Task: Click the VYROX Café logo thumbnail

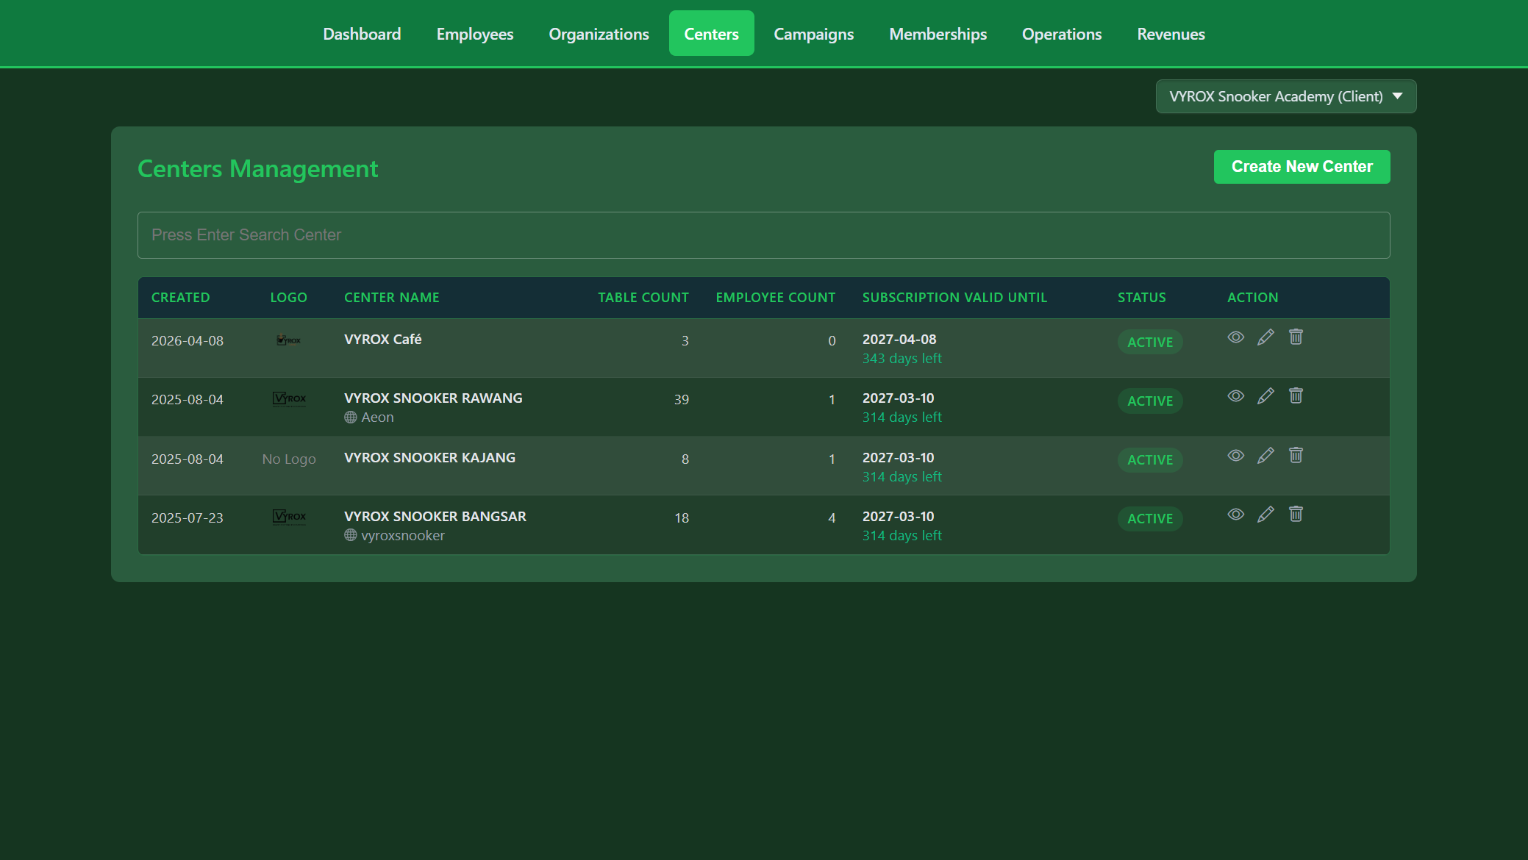Action: point(289,340)
